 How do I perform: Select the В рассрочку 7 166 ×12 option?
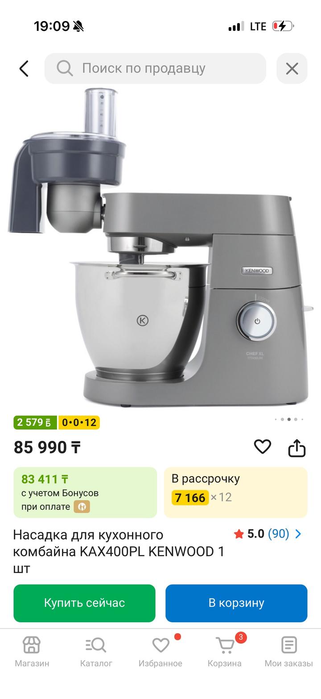(x=236, y=492)
